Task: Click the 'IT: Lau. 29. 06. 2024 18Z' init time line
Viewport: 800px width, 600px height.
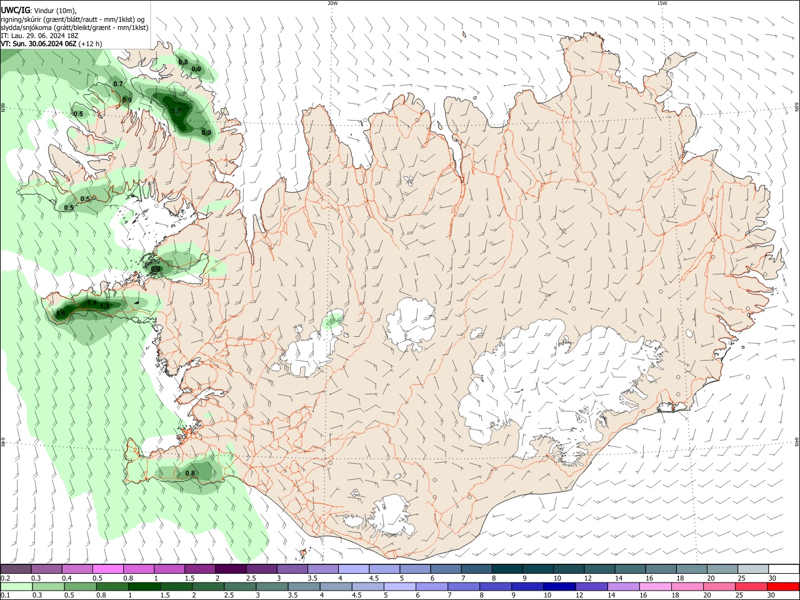Action: 39,36
